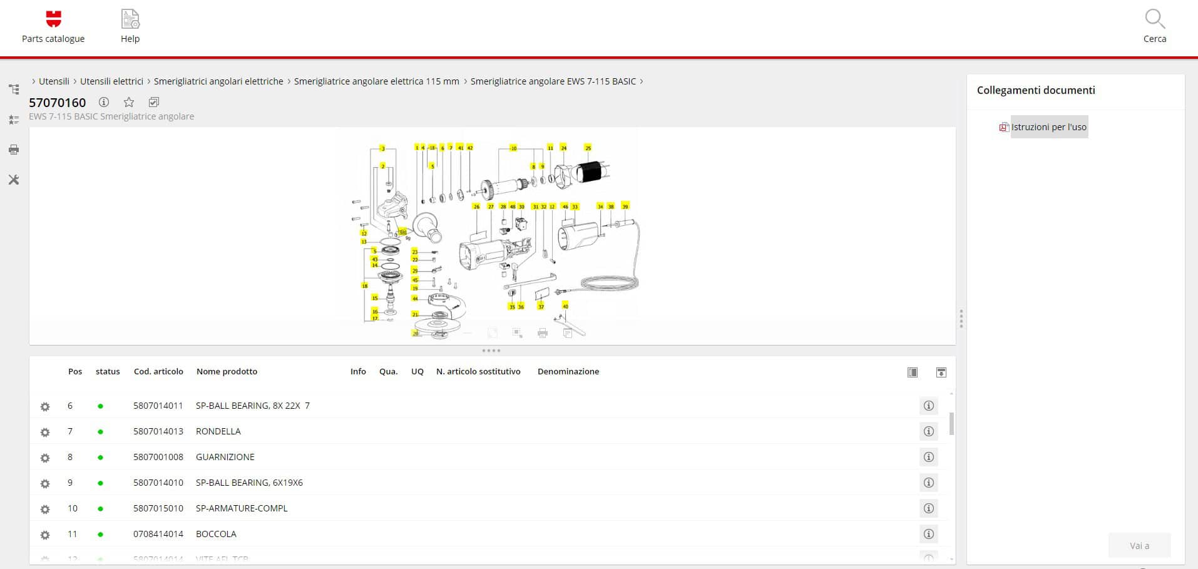
Task: Click the print icon in left sidebar
Action: [x=14, y=150]
